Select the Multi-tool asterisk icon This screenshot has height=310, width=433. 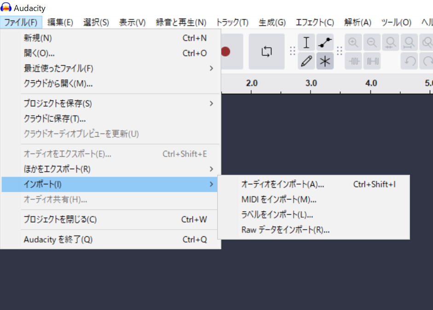325,61
